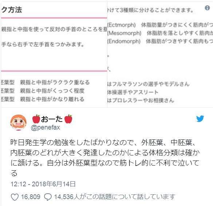213x206 pixels.
Task: Click the red apple emoji before おーた
Action: tap(36, 119)
